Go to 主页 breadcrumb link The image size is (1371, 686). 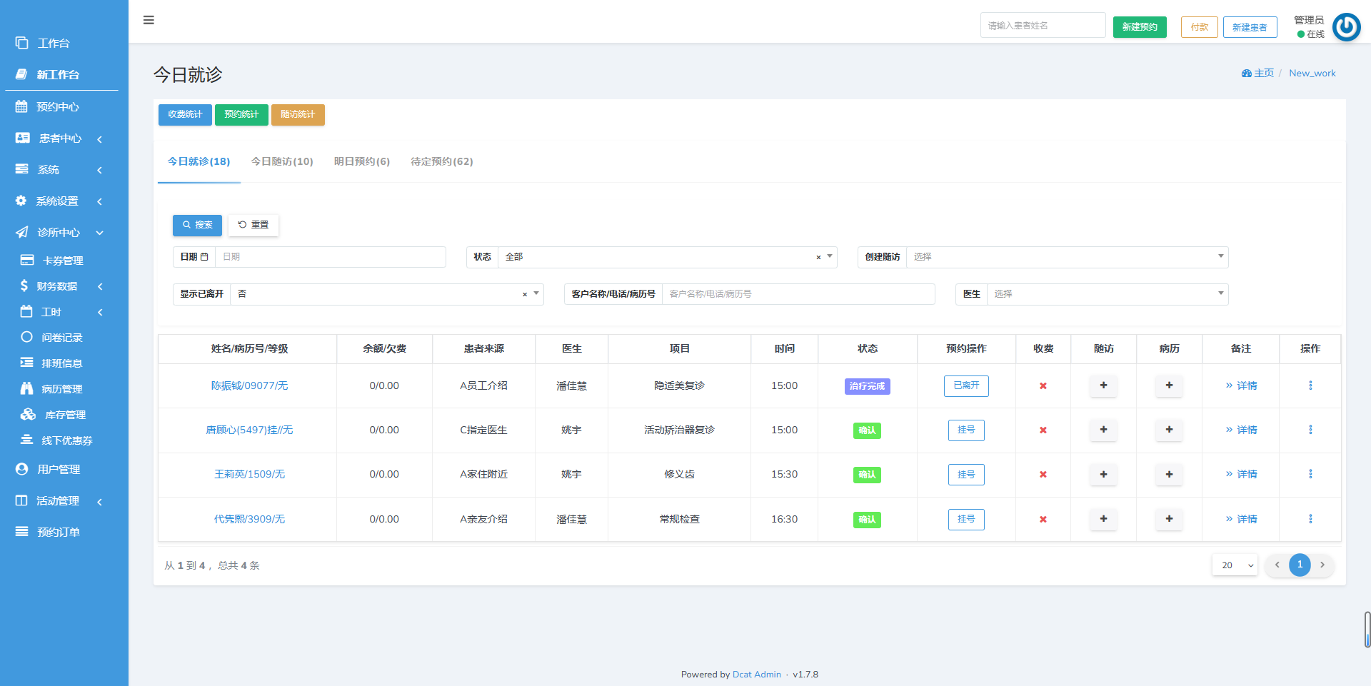pos(1258,73)
